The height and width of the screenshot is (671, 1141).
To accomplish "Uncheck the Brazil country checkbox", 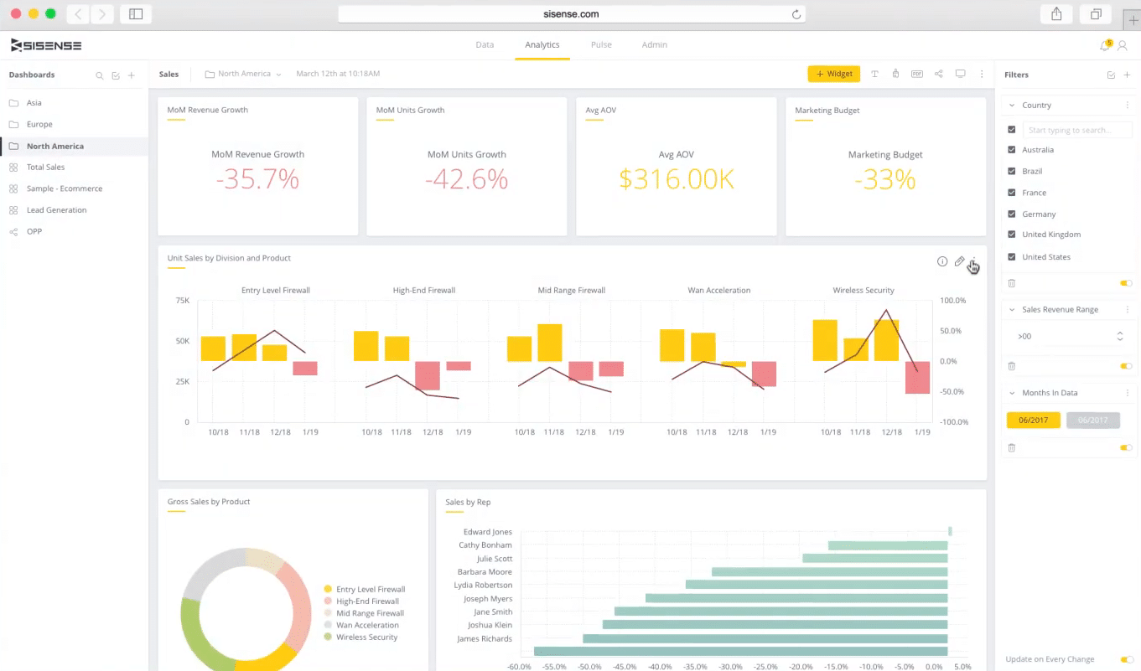I will tap(1012, 171).
